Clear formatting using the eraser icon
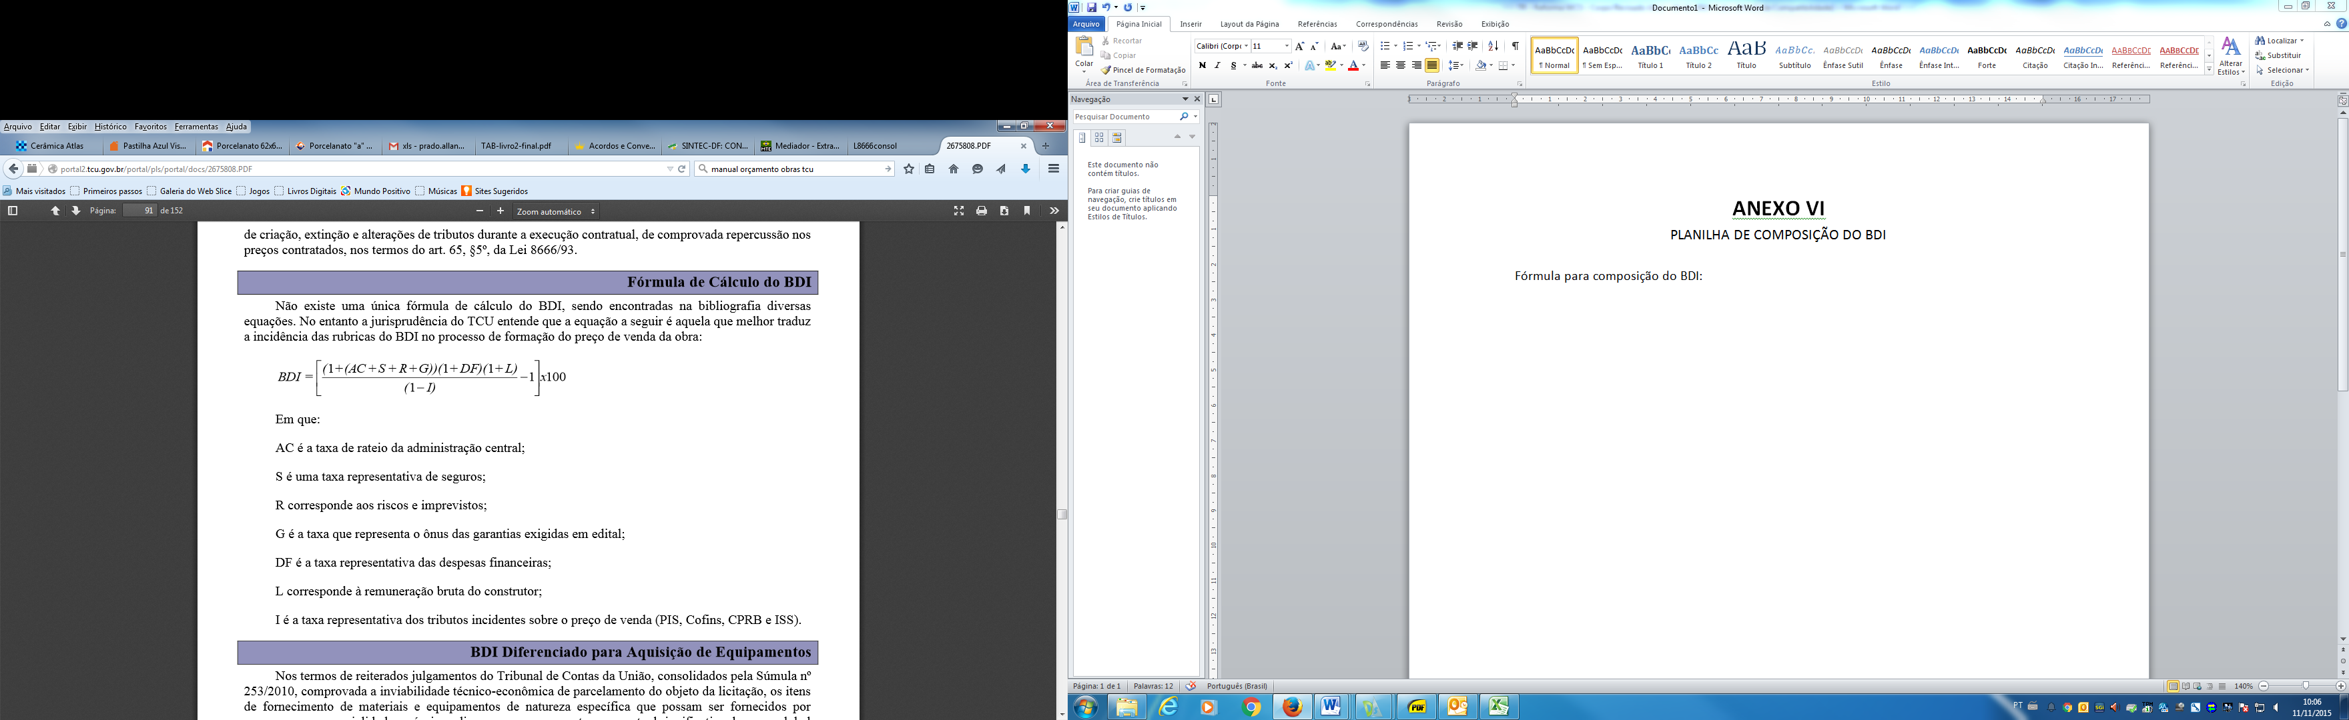2349x720 pixels. click(x=1363, y=47)
